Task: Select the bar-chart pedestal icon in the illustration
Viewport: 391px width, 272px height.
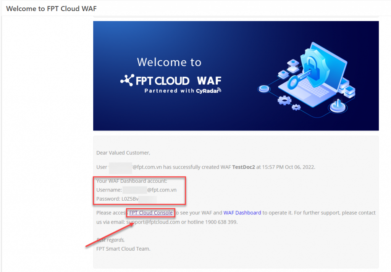Action: 337,106
